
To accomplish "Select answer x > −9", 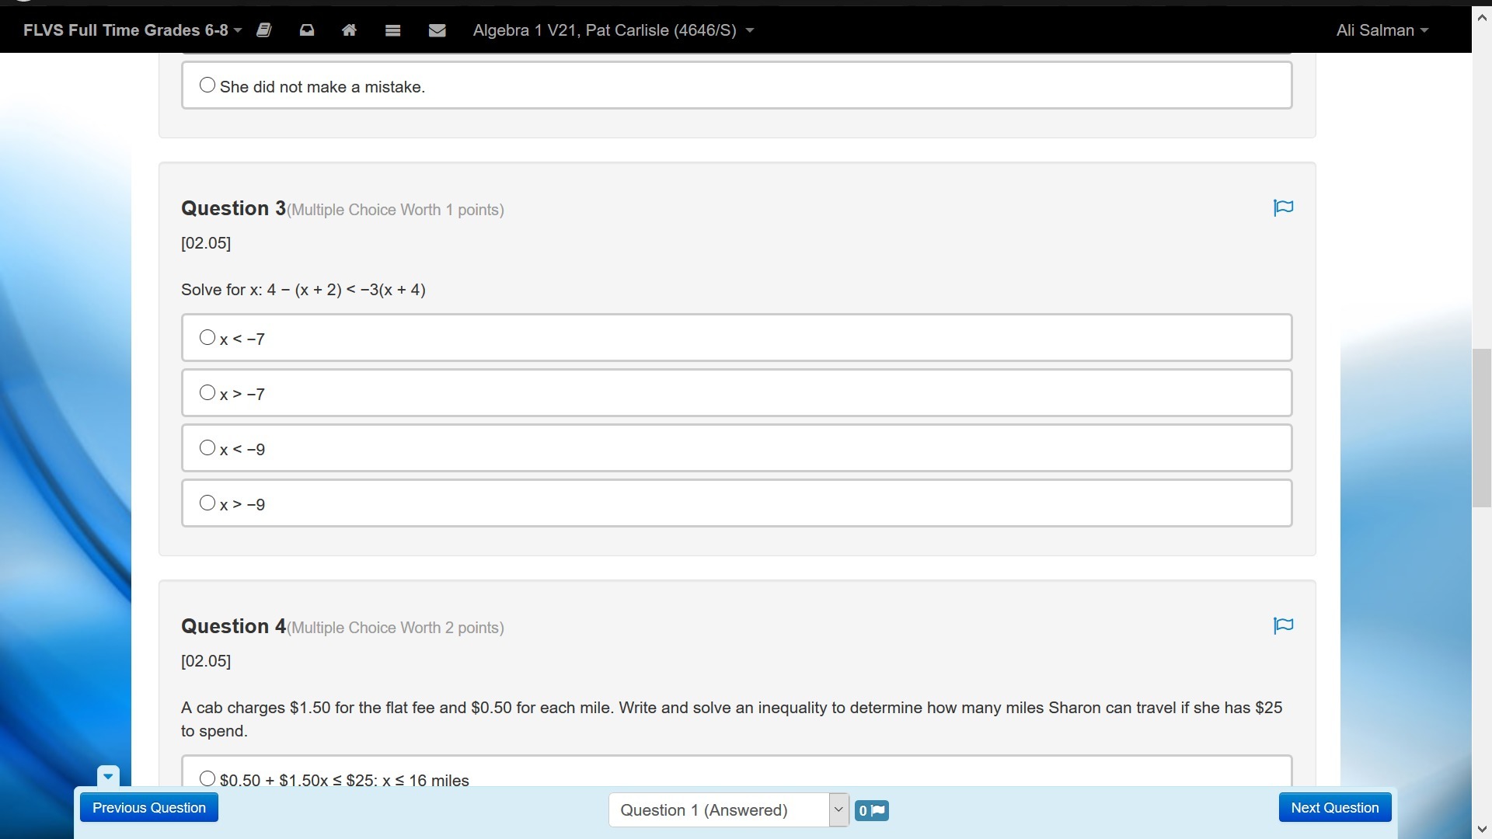I will pyautogui.click(x=207, y=503).
